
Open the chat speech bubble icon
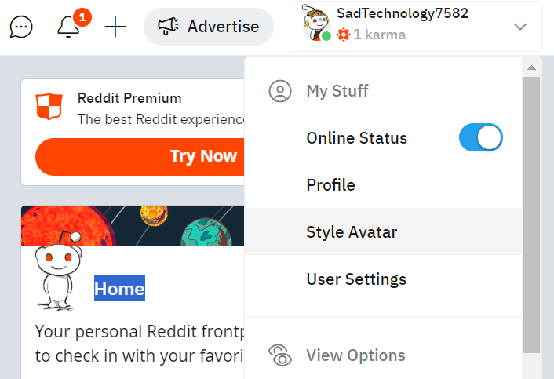coord(21,27)
